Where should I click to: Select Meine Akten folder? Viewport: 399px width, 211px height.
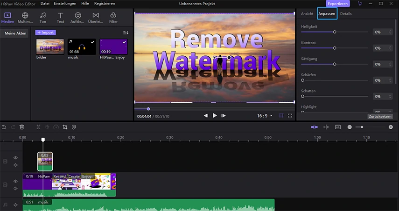pos(15,33)
